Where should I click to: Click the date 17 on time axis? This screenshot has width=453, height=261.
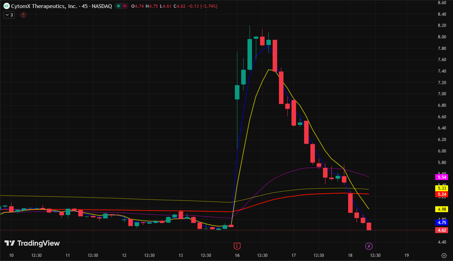click(x=294, y=255)
